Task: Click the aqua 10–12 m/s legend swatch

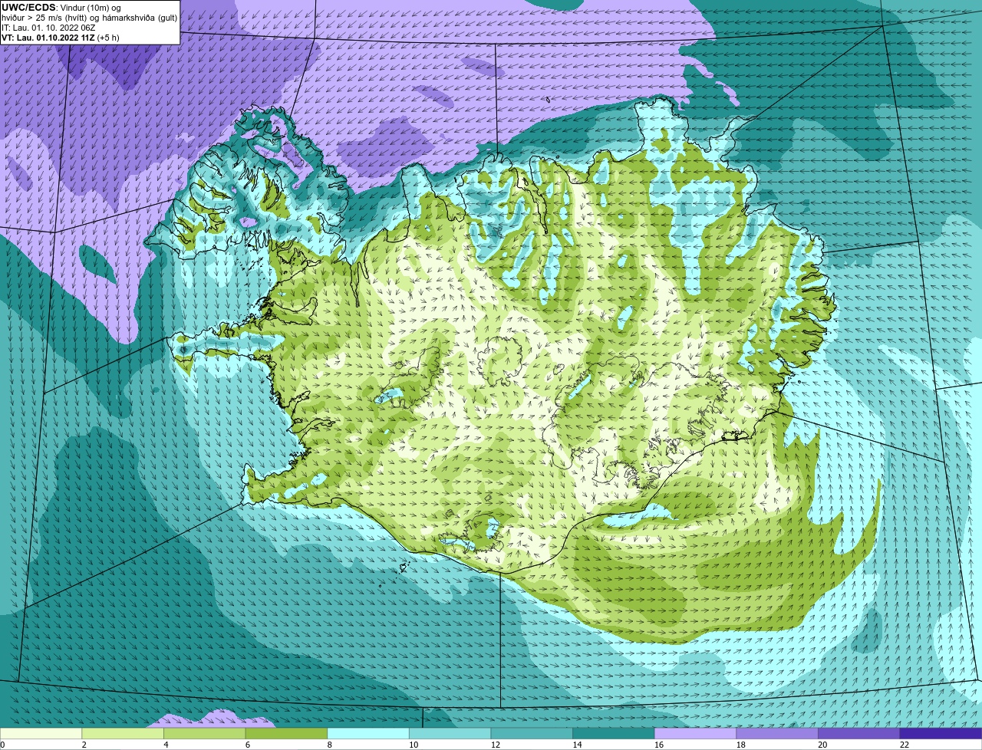Action: 450,733
